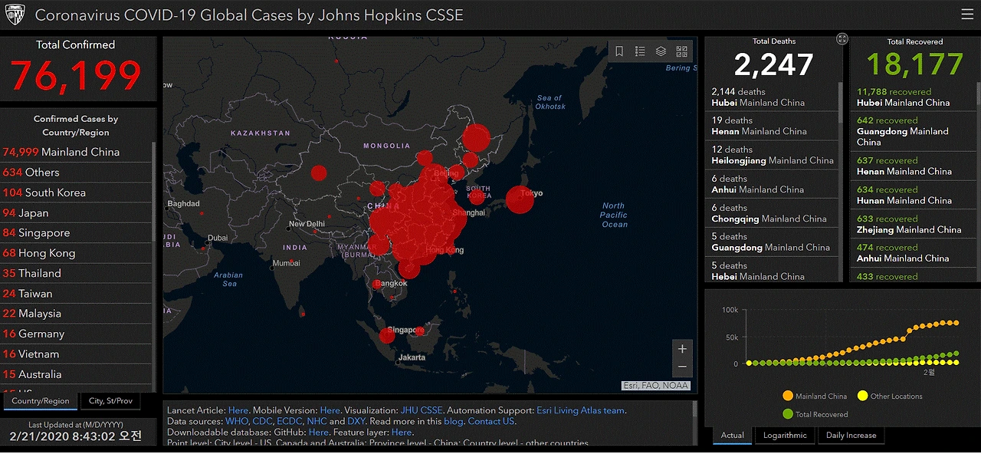The height and width of the screenshot is (454, 981).
Task: Click the red case circle at Tokyo
Action: tap(520, 200)
